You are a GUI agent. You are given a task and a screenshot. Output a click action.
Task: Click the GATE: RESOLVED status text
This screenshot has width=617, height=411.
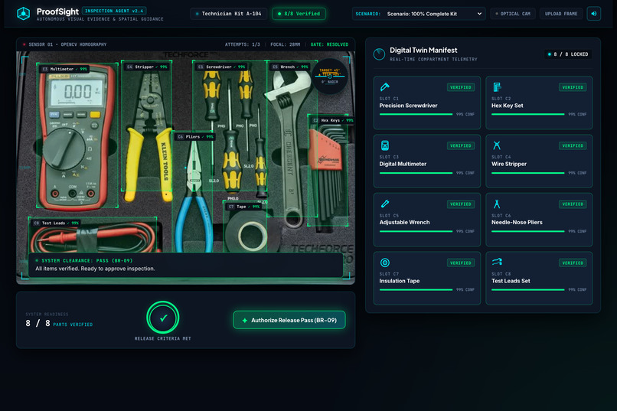(x=329, y=44)
